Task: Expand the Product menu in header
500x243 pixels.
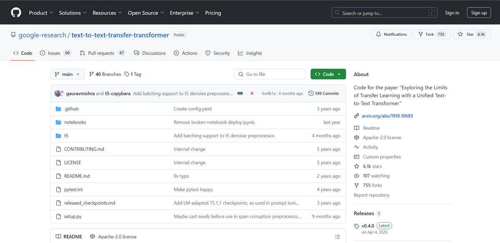Action: coord(41,13)
